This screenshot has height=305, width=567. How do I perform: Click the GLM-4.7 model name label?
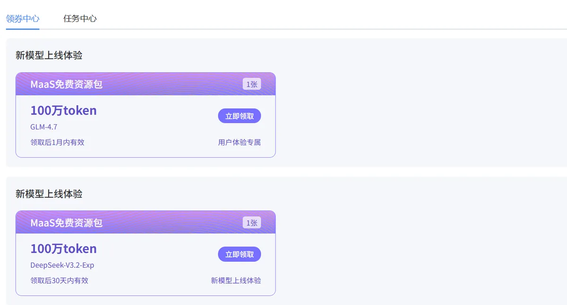coord(43,127)
